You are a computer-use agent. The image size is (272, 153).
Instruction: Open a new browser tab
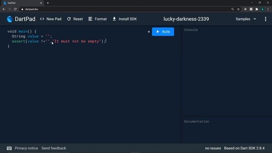(48, 3)
